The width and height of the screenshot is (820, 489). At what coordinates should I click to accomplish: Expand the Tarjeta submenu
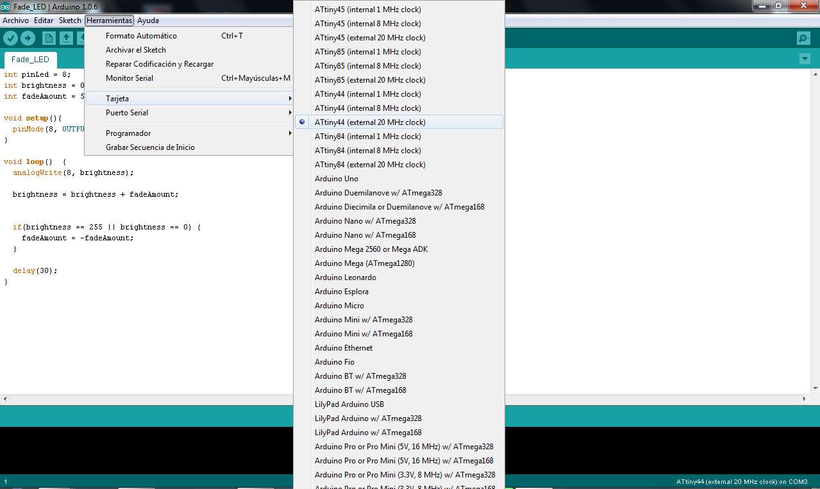point(189,99)
